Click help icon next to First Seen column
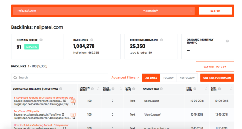The width and height of the screenshot is (242, 129). click(x=195, y=89)
